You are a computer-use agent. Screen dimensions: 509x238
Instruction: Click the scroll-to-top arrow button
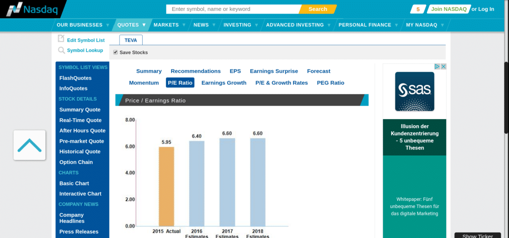pyautogui.click(x=30, y=145)
